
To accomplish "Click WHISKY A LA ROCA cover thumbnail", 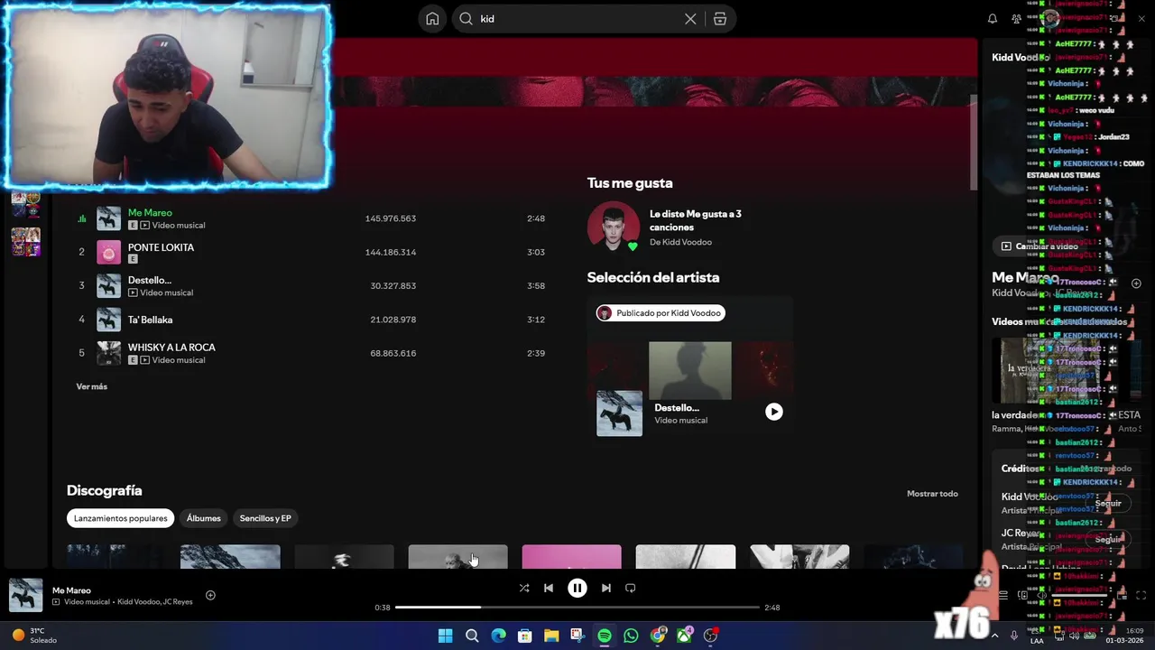I will coord(109,353).
